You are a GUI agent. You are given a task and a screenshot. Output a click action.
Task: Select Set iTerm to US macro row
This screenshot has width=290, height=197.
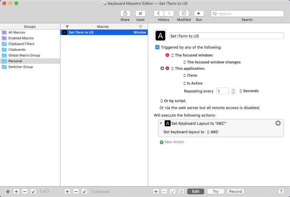(x=104, y=32)
